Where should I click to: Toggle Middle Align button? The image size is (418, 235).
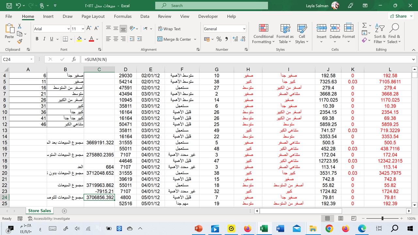116,29
